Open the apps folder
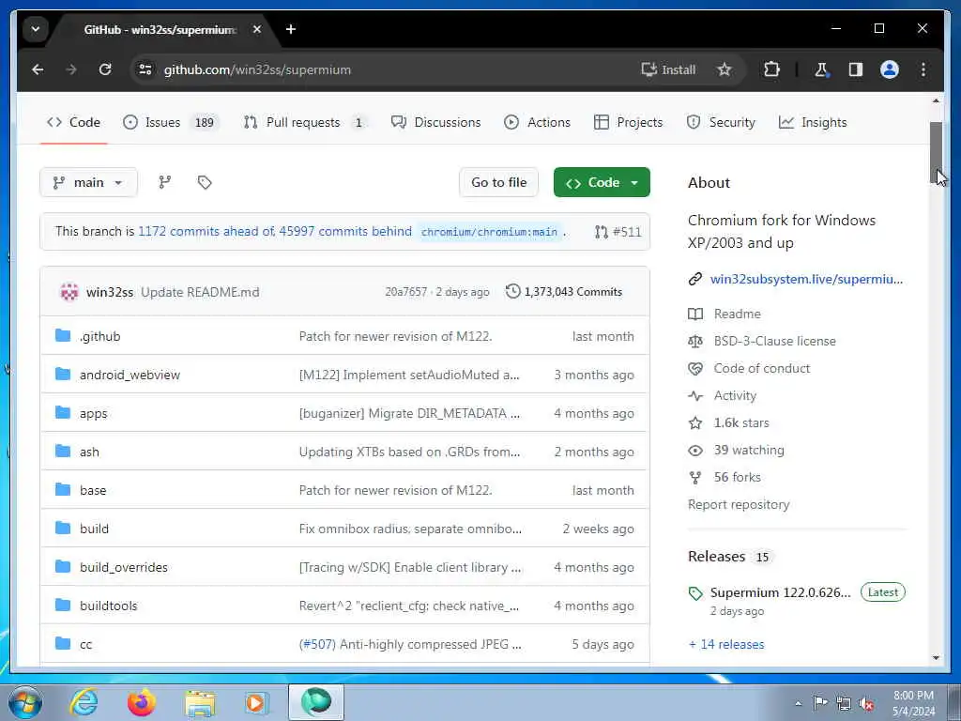The image size is (961, 721). point(93,414)
